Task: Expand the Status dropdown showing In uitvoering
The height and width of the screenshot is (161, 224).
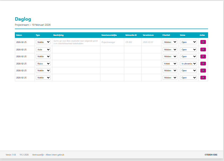Action: [x=188, y=64]
